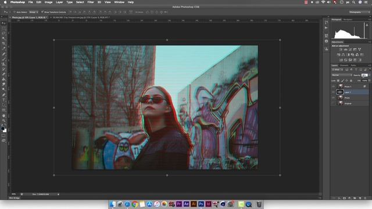This screenshot has height=209, width=372.
Task: Open the status bar document info arrow
Action: (x=58, y=194)
